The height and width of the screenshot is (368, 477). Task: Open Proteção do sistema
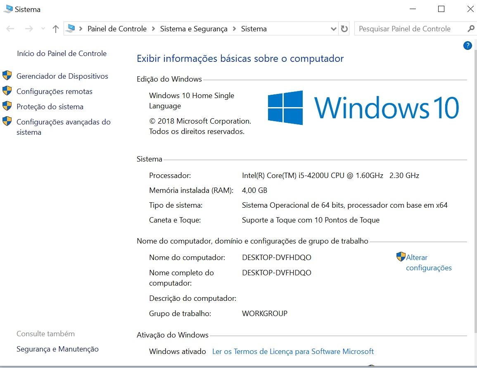pyautogui.click(x=50, y=107)
